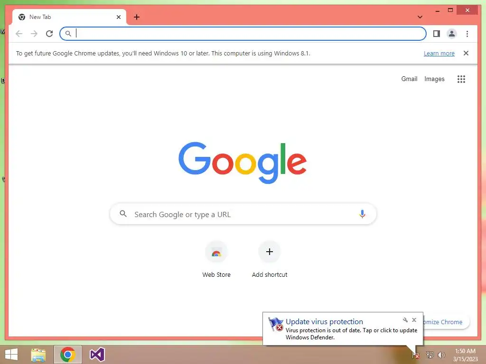486x364 pixels.
Task: Click the Google logo
Action: point(243,163)
